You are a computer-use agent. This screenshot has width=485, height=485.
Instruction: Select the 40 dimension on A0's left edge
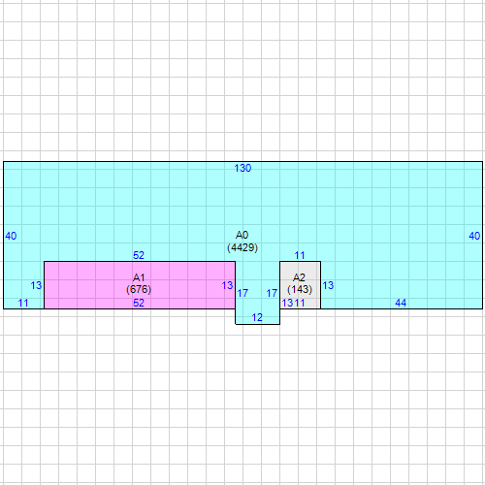pos(11,236)
